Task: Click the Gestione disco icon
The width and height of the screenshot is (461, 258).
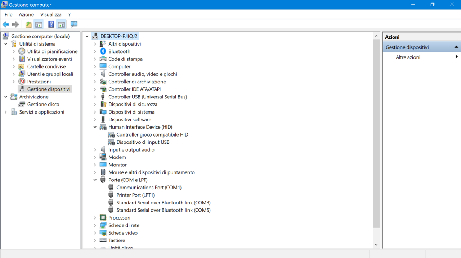Action: (22, 104)
